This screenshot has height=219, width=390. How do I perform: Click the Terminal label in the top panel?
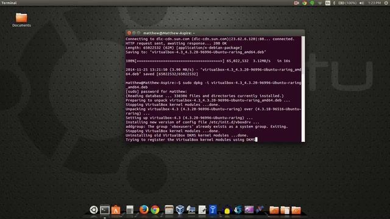[x=9, y=3]
